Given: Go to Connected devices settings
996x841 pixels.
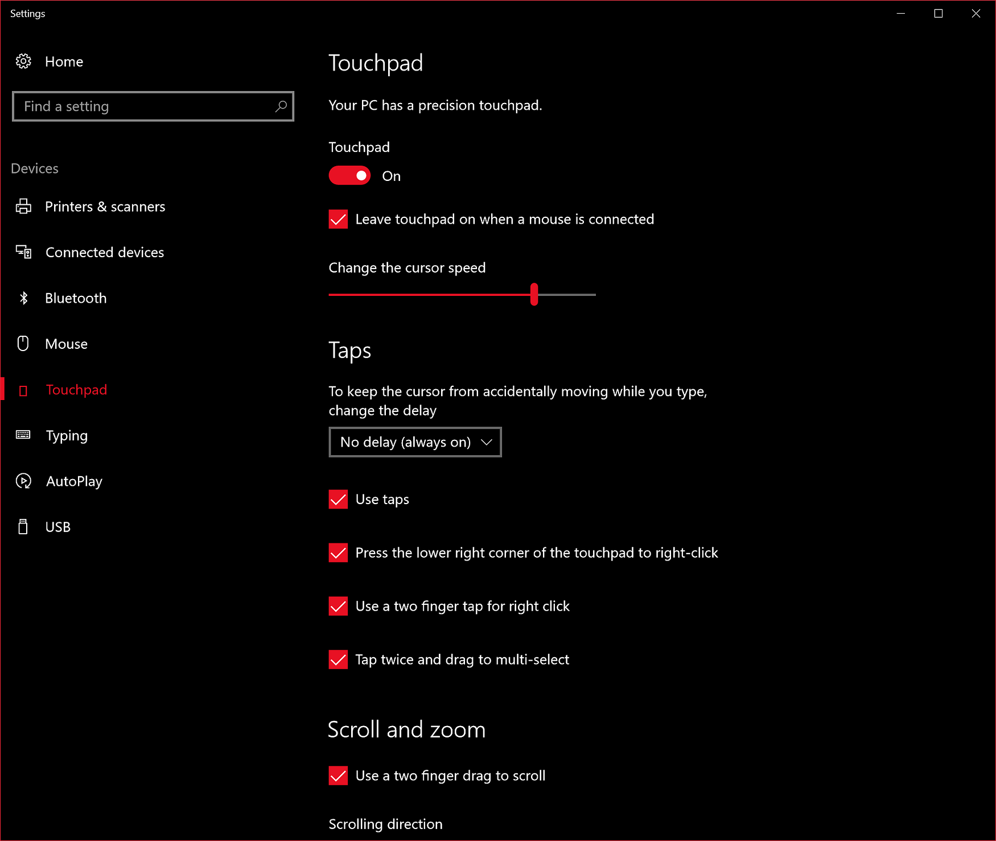Looking at the screenshot, I should [x=105, y=252].
